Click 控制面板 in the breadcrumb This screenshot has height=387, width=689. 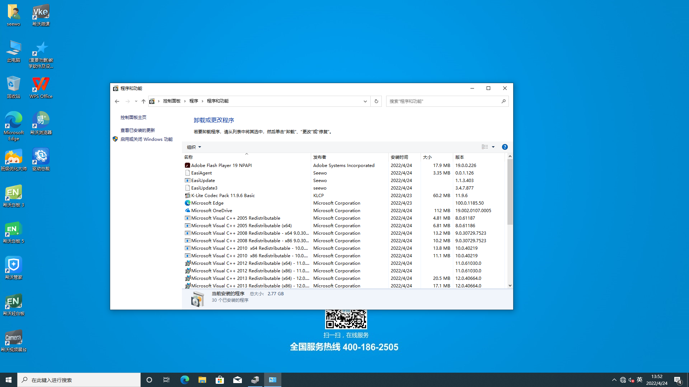(172, 101)
